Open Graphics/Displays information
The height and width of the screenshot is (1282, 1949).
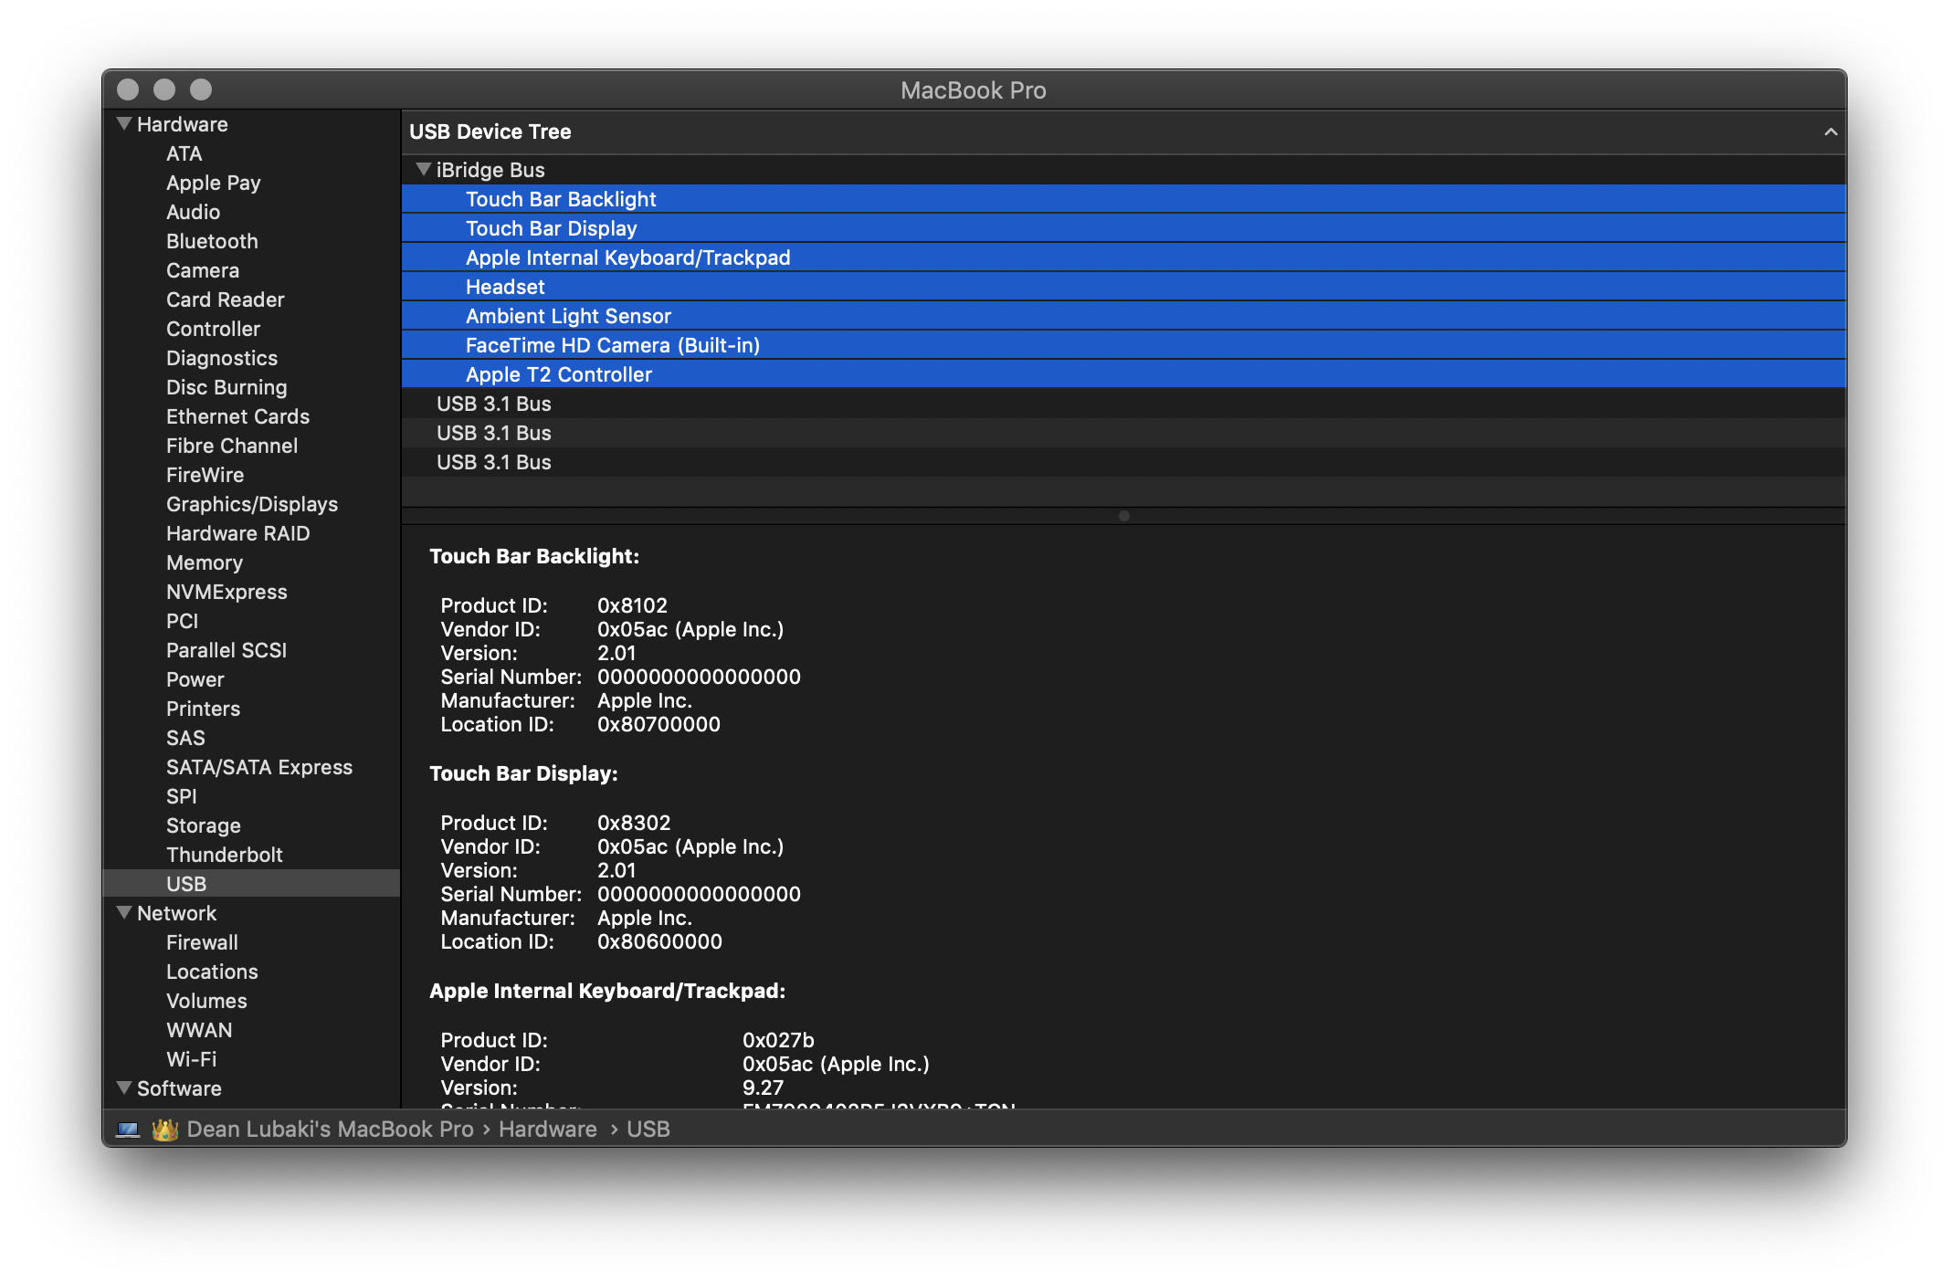point(252,504)
